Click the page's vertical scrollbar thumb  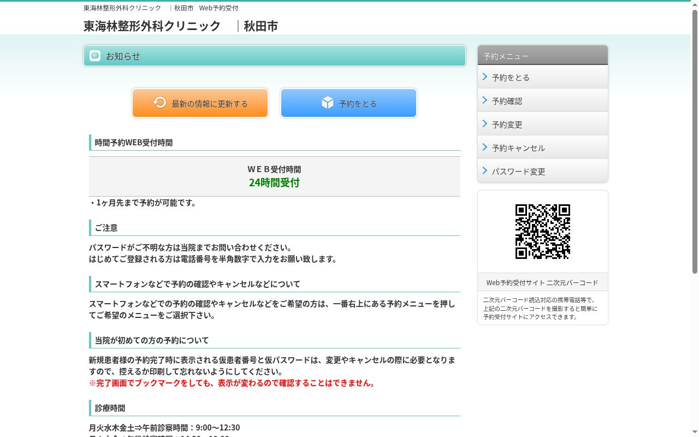(695, 142)
